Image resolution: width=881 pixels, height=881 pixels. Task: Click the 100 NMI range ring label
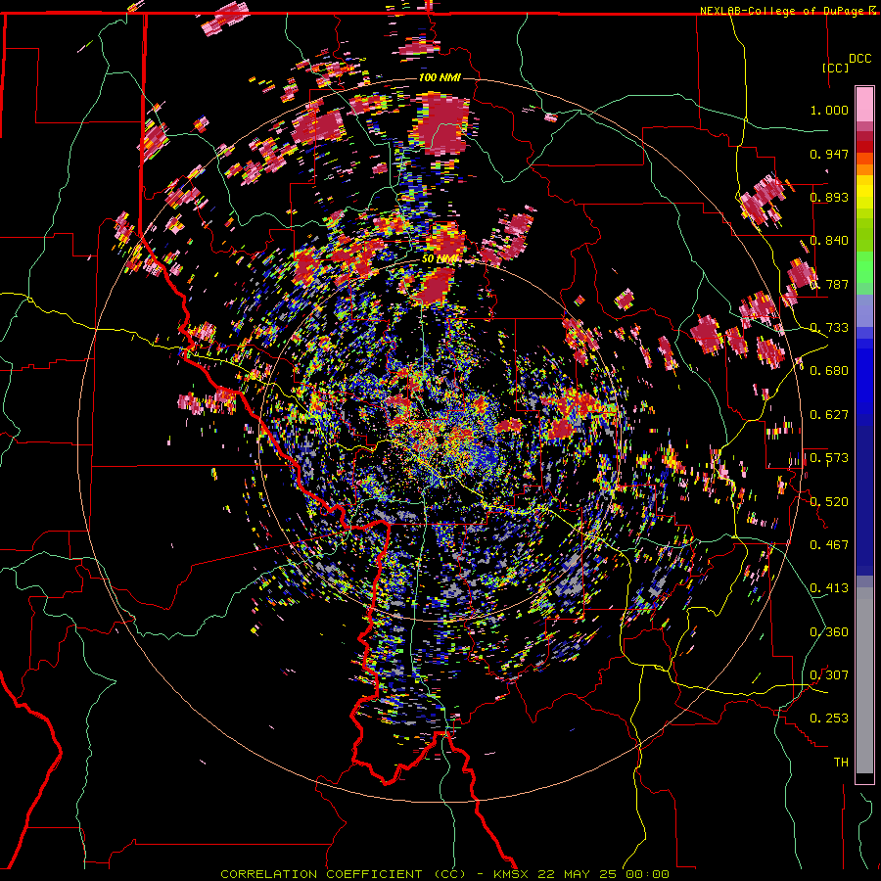point(440,77)
